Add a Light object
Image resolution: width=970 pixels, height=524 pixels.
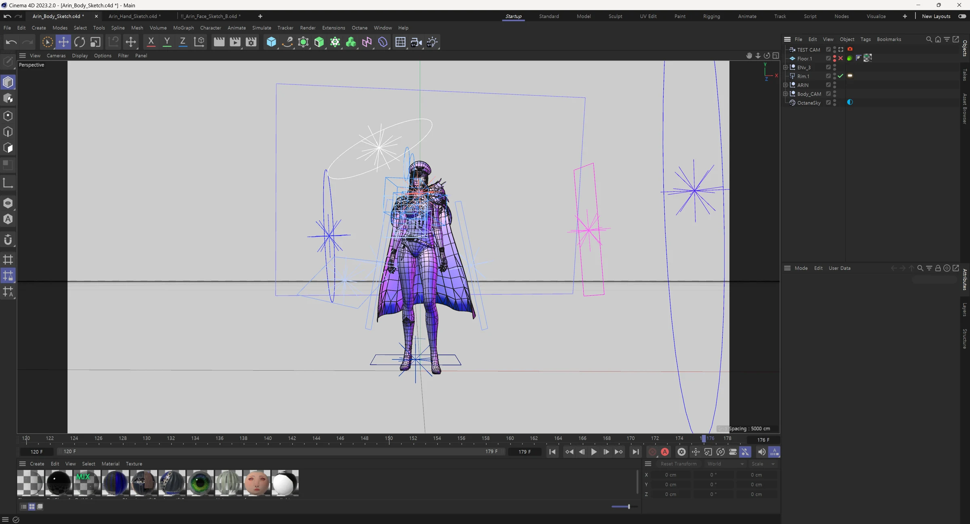432,42
